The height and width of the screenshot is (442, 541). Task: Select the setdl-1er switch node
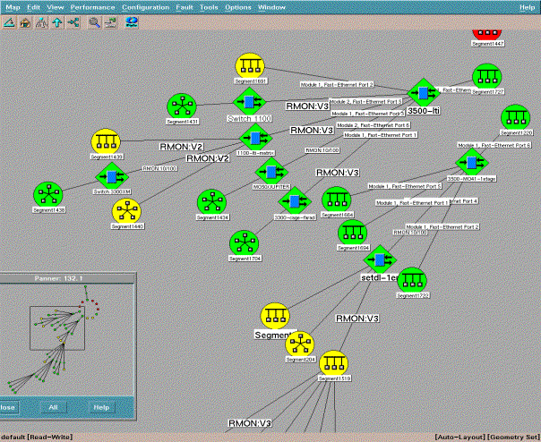pyautogui.click(x=380, y=259)
